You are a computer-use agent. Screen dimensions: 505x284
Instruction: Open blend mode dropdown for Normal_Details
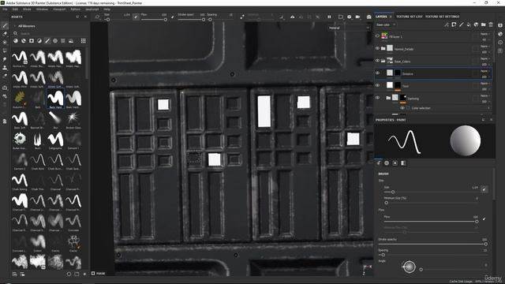point(485,47)
